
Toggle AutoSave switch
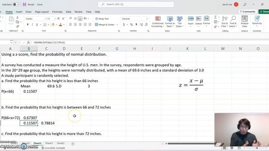point(16,4)
